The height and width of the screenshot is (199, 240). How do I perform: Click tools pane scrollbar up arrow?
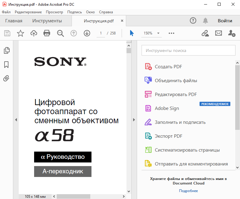tap(238, 63)
